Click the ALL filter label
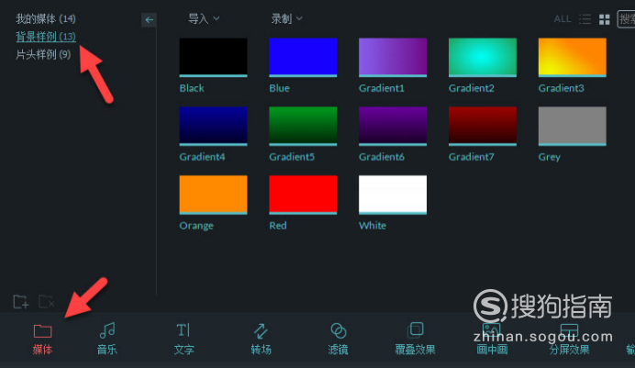635x368 pixels. [x=563, y=19]
